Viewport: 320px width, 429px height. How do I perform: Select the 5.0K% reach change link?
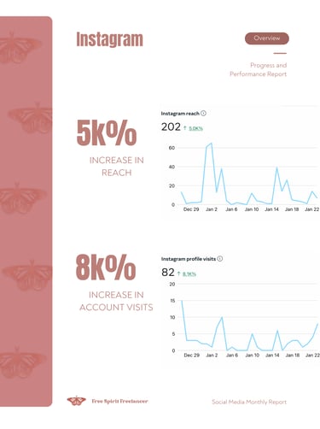(195, 128)
